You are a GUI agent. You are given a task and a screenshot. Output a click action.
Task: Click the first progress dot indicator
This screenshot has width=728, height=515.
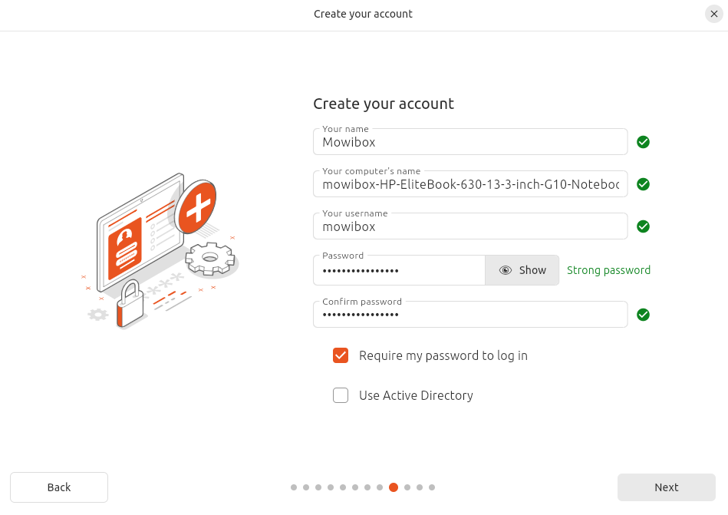pyautogui.click(x=294, y=487)
